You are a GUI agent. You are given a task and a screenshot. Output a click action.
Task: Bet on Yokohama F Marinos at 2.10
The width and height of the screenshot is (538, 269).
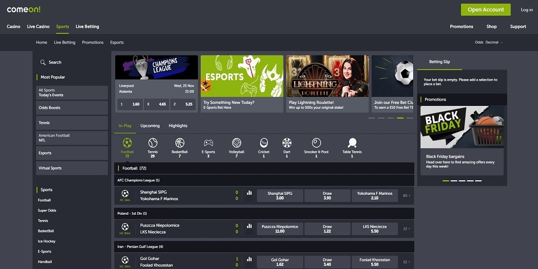click(375, 195)
